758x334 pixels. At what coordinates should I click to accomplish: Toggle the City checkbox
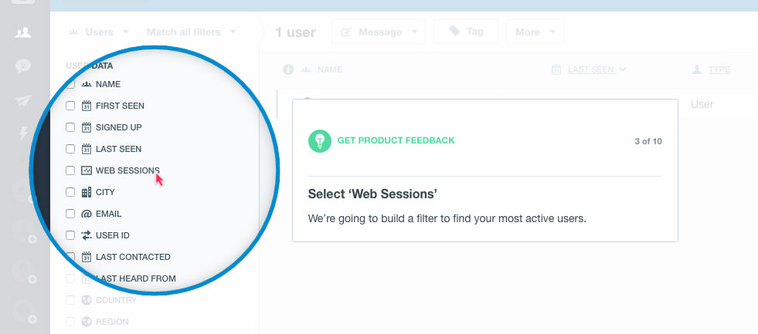[x=70, y=192]
